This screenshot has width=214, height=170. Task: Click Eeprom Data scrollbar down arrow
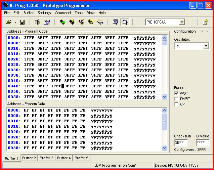pos(165,148)
